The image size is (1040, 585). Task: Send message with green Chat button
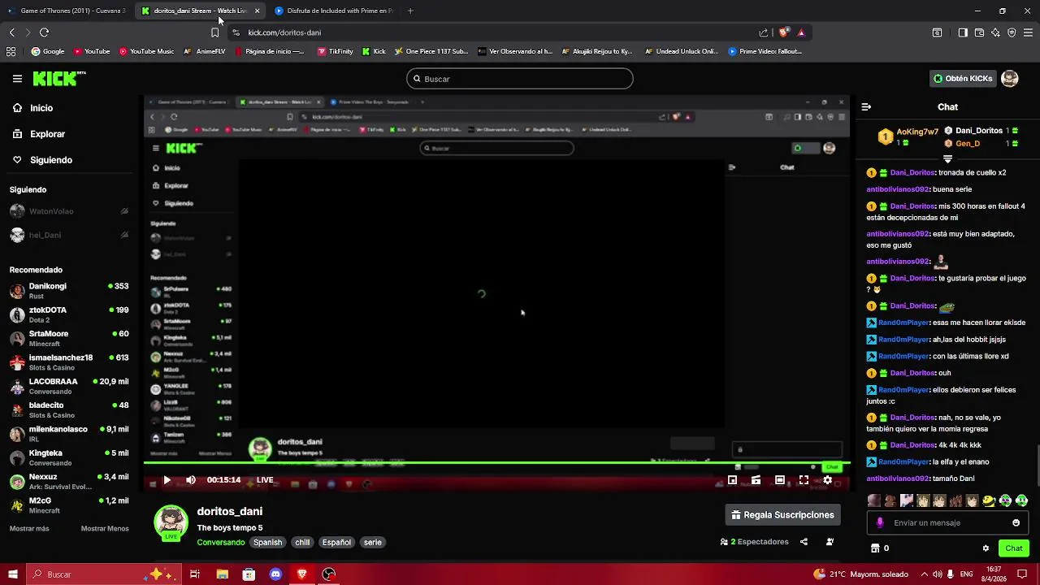coord(1013,548)
